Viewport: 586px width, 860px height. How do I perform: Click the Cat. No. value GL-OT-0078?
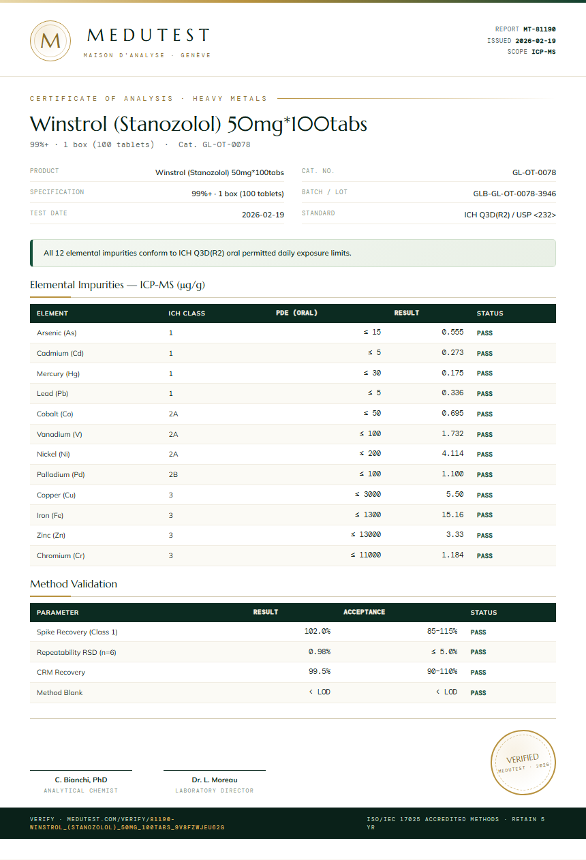coord(534,172)
